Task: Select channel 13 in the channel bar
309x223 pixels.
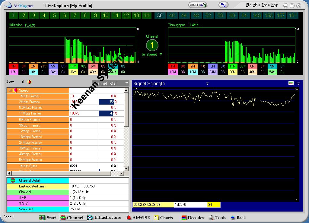Action: [136, 15]
